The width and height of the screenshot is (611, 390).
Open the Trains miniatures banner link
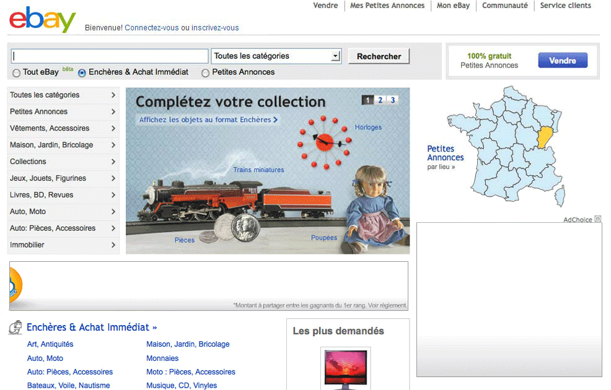(x=258, y=170)
